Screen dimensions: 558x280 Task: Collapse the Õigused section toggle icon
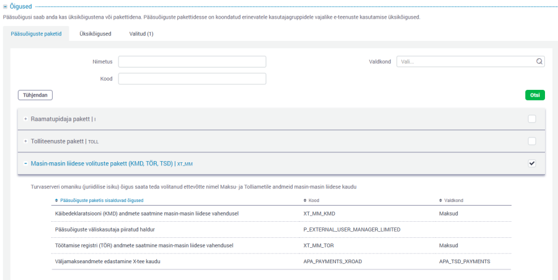[x=6, y=6]
